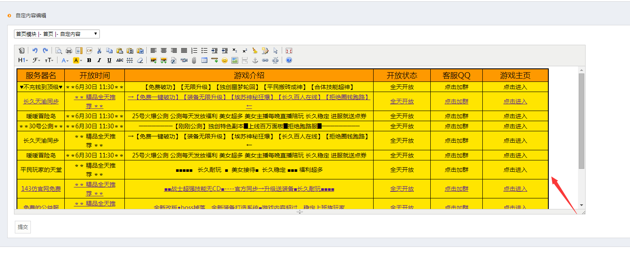Cut selection with scissors icon
The width and height of the screenshot is (630, 263).
coord(99,50)
